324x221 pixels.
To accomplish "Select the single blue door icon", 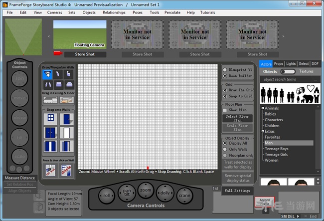I will (x=67, y=119).
